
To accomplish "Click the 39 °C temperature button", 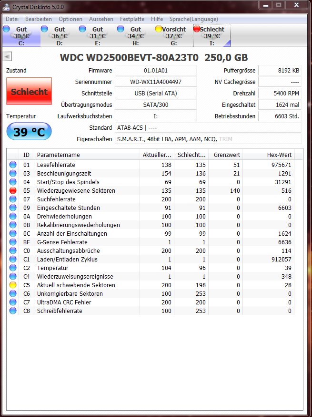I will pos(29,131).
